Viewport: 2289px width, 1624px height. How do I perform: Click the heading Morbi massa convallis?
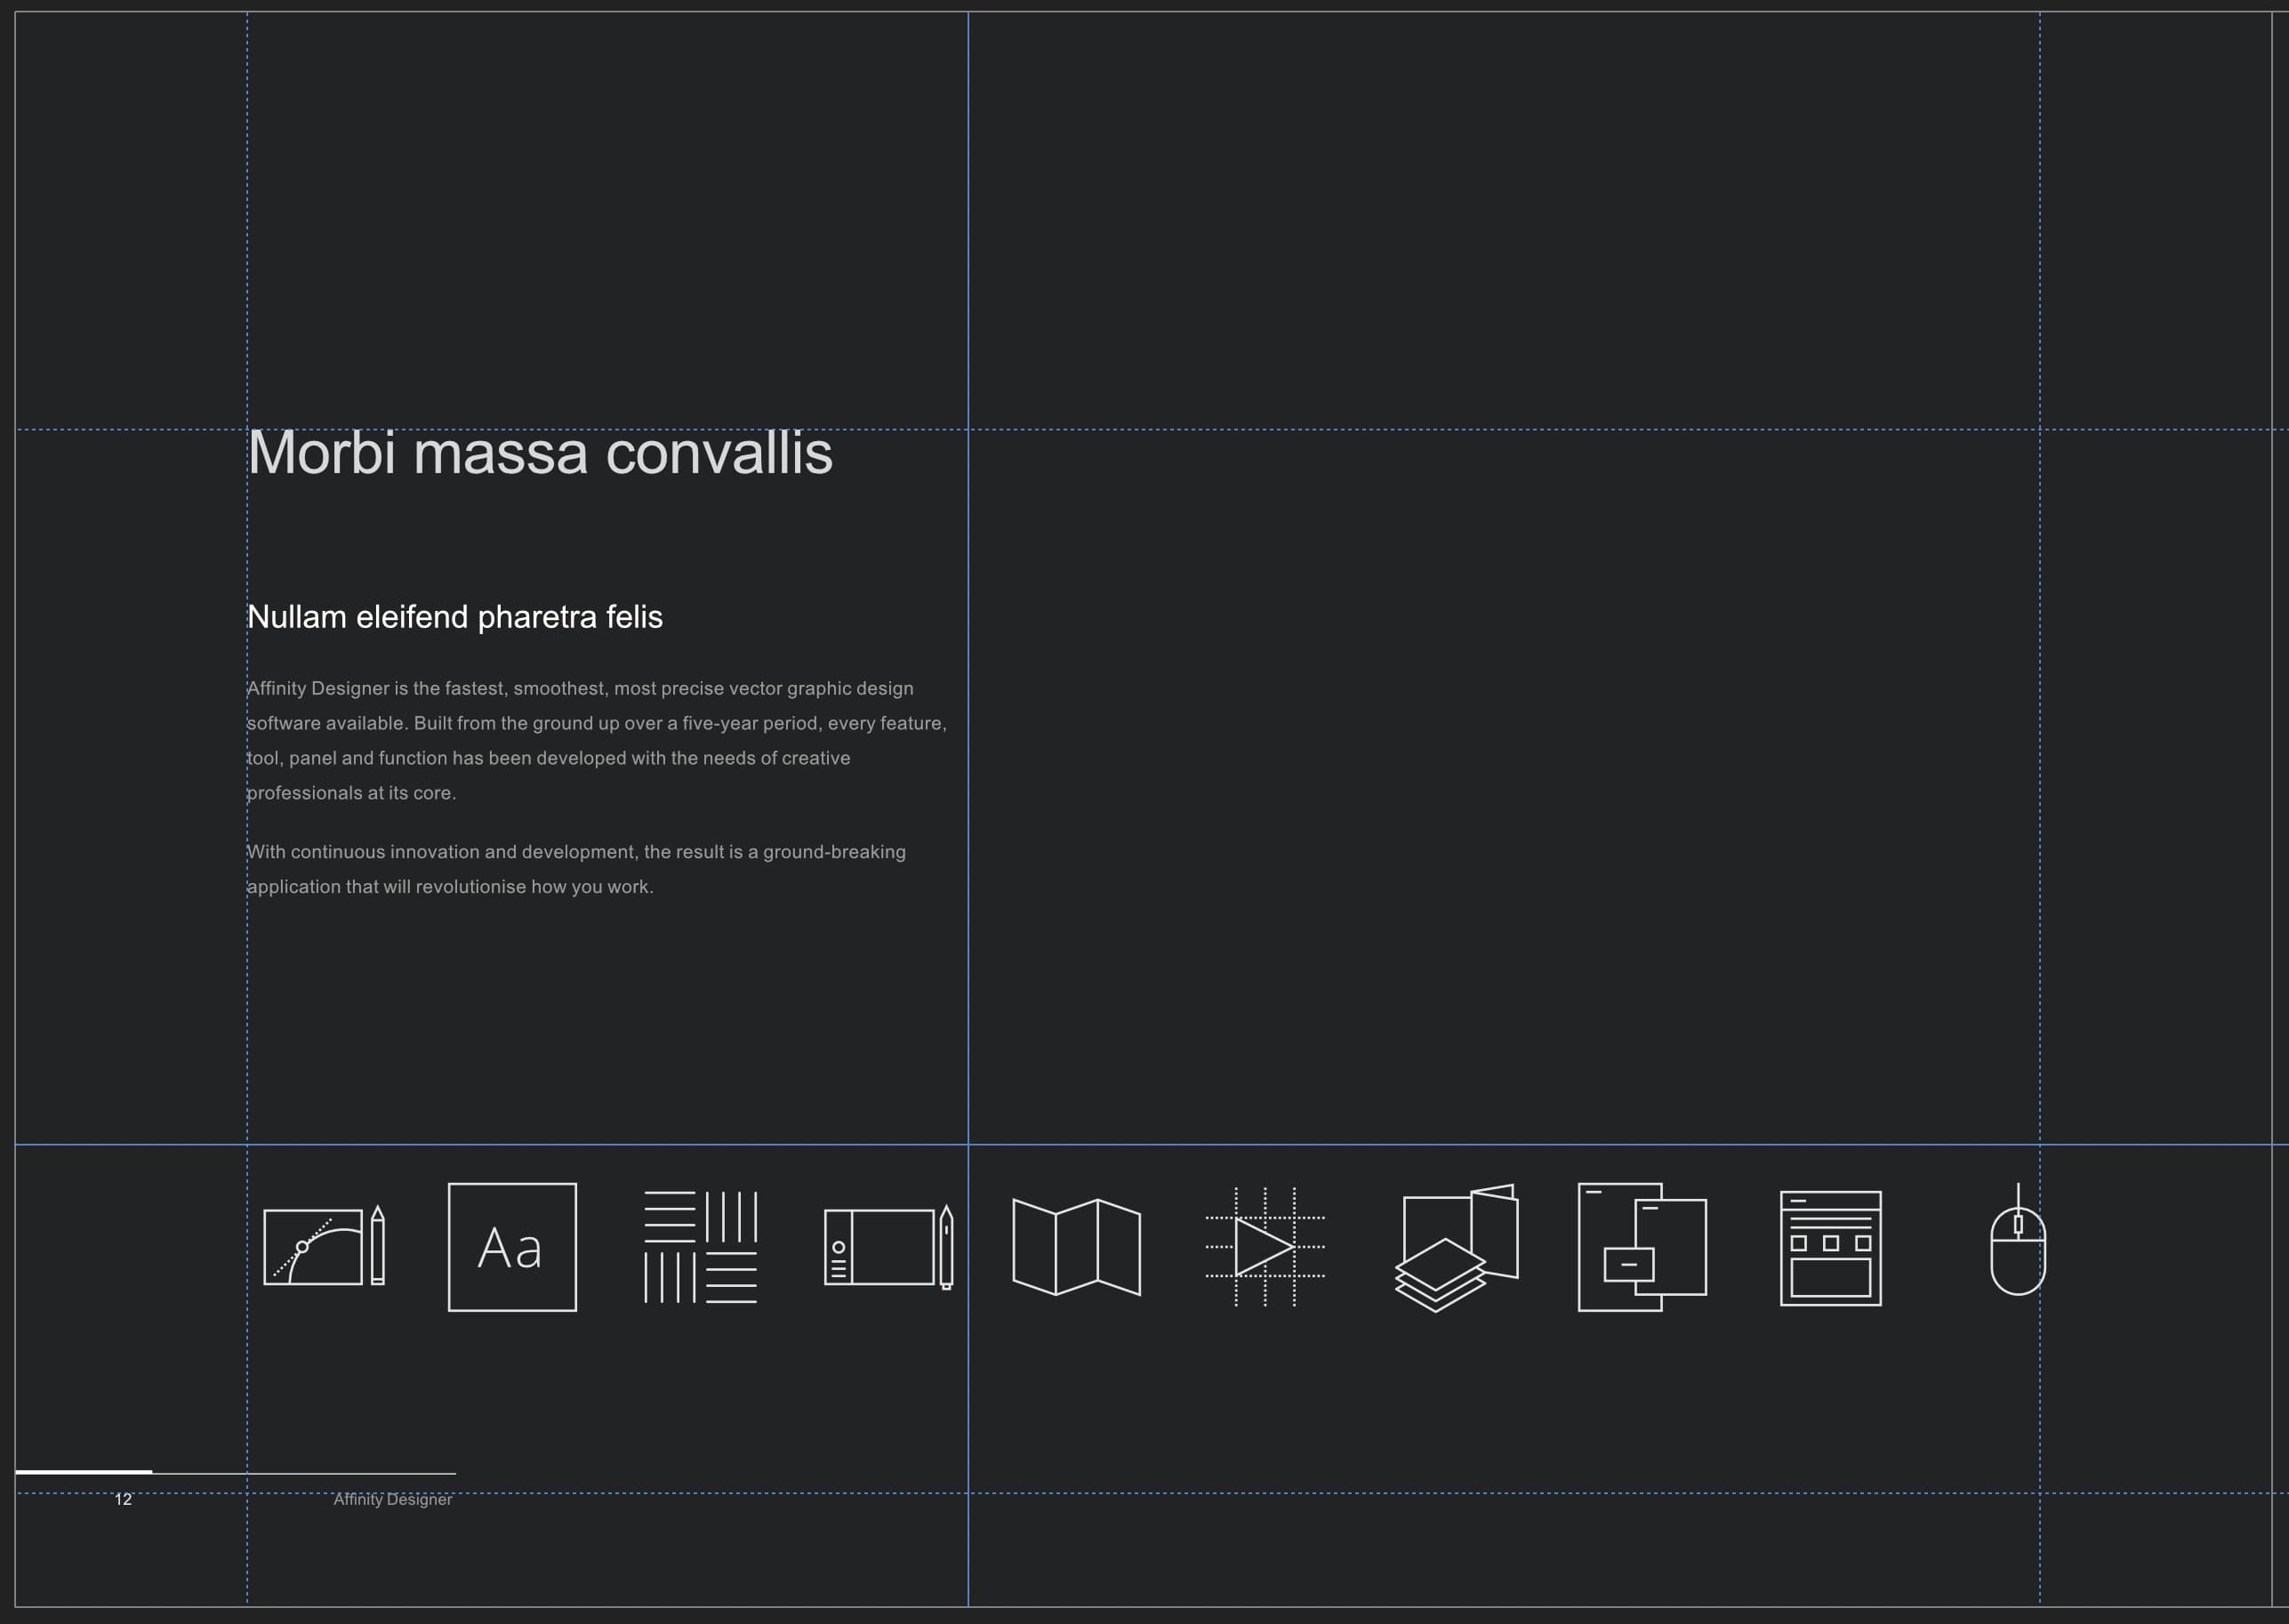click(540, 453)
